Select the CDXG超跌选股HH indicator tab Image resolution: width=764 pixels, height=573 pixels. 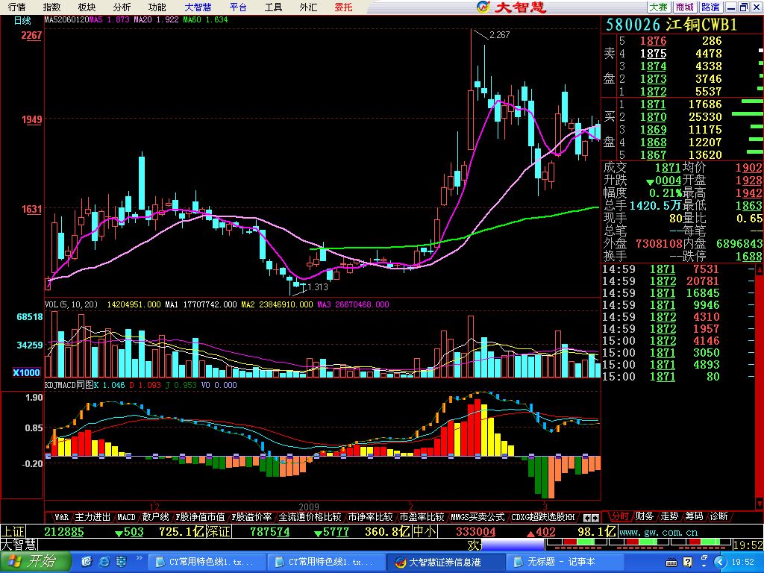[x=543, y=516]
